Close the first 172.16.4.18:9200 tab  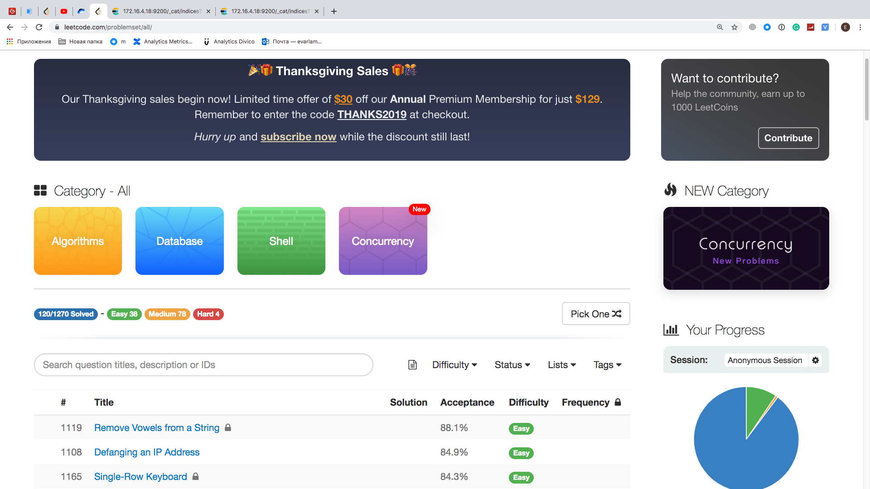tap(208, 11)
